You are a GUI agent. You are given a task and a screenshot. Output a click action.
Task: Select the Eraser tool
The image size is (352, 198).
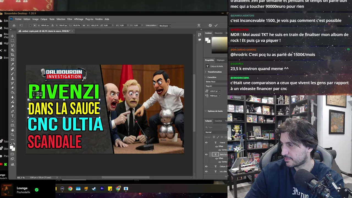[x=12, y=87]
